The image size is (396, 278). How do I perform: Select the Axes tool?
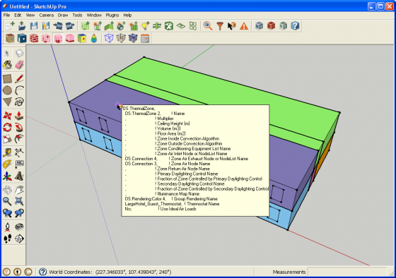click(x=7, y=176)
